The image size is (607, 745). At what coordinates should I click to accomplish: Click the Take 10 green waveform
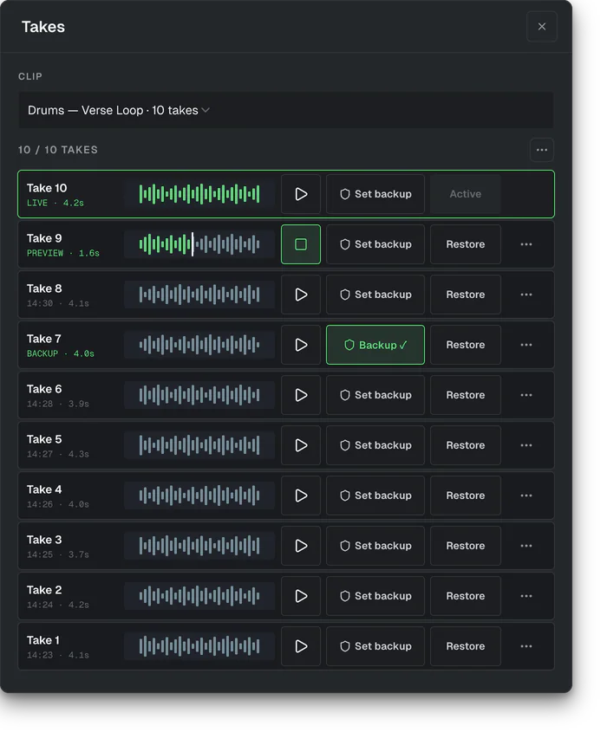[199, 194]
